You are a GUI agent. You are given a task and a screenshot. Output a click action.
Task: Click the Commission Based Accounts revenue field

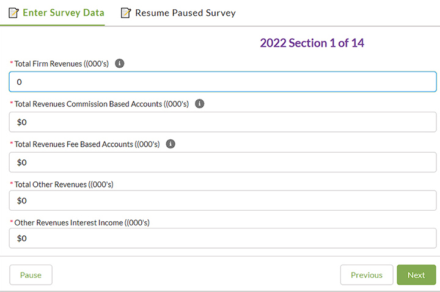(x=222, y=122)
